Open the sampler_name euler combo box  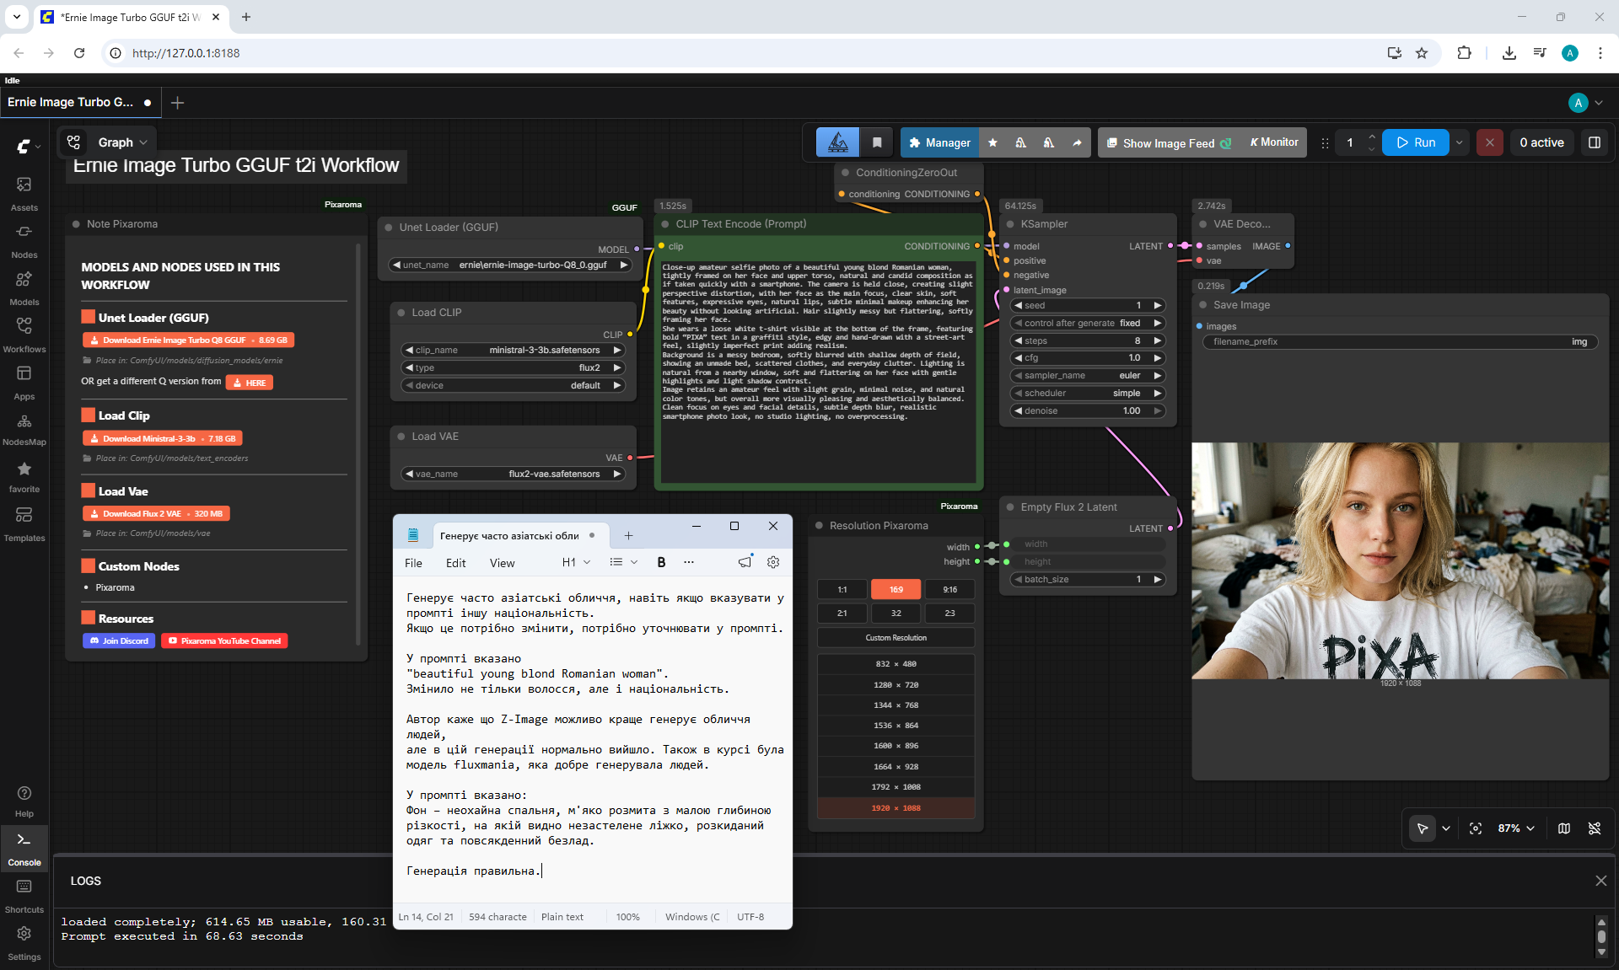pos(1088,376)
